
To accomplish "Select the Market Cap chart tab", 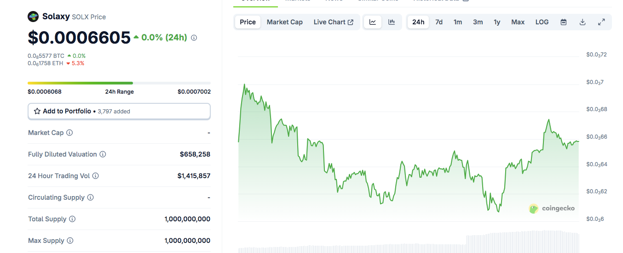I will [x=285, y=22].
